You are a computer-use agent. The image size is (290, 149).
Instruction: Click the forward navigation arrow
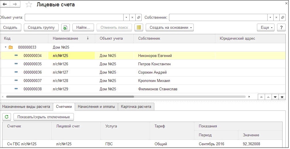click(15, 4)
